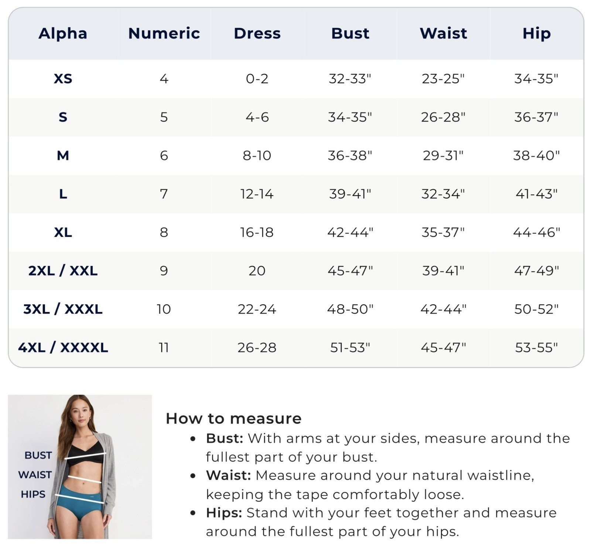
Task: Click the BUST label on the photo
Action: point(38,455)
